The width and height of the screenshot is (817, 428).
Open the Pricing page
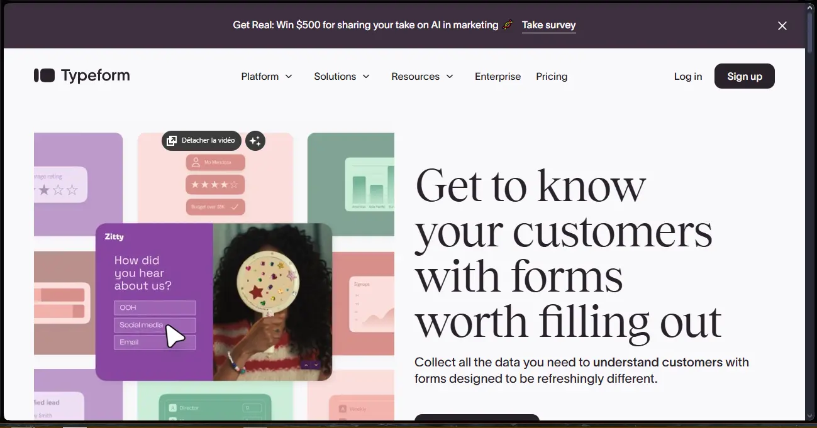pyautogui.click(x=552, y=76)
